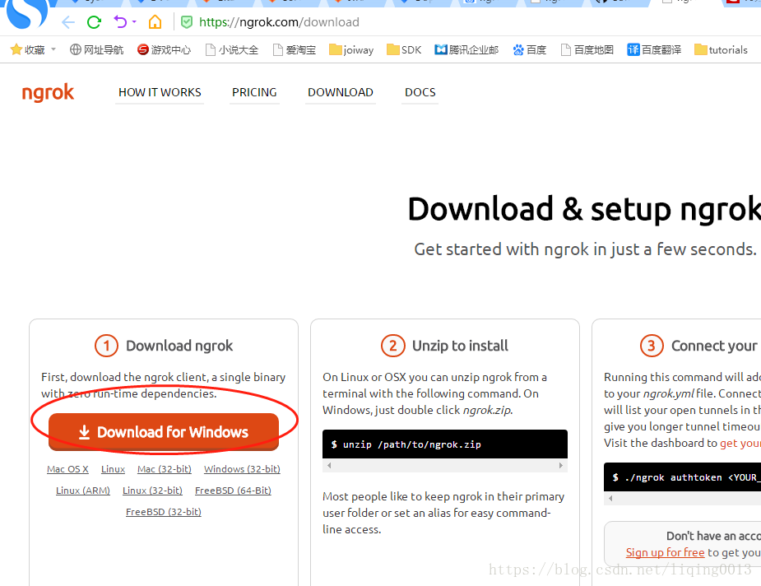
Task: Expand the 收藏 dropdown arrow
Action: point(53,49)
